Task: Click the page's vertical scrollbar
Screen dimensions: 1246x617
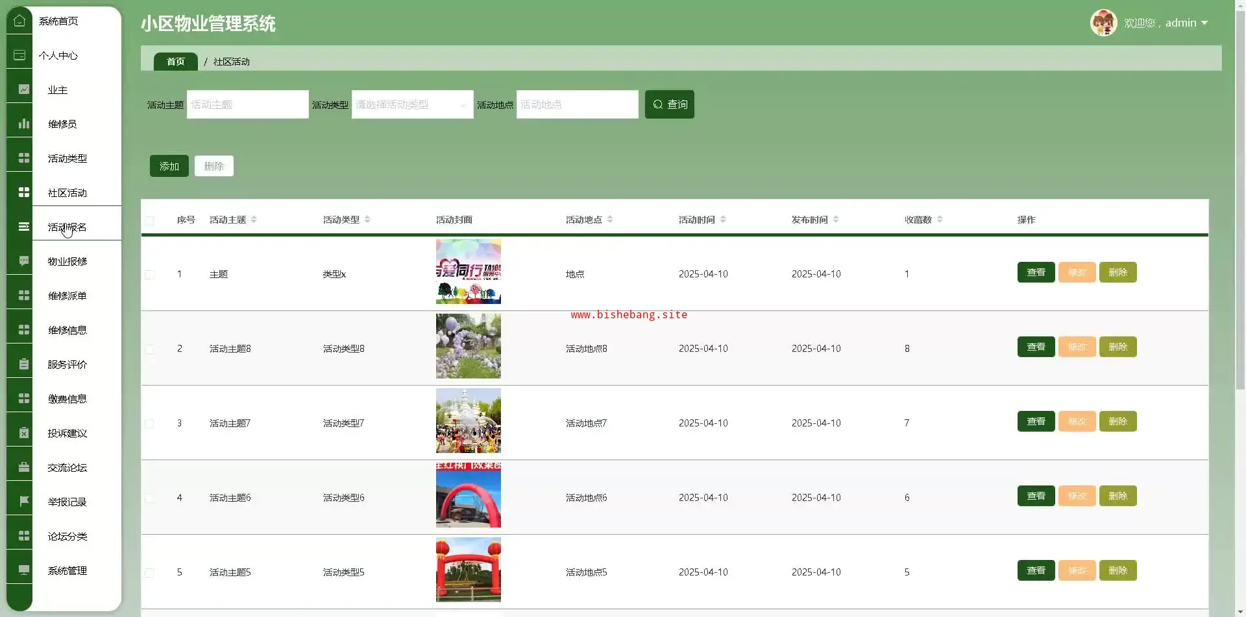Action: coord(1240,194)
